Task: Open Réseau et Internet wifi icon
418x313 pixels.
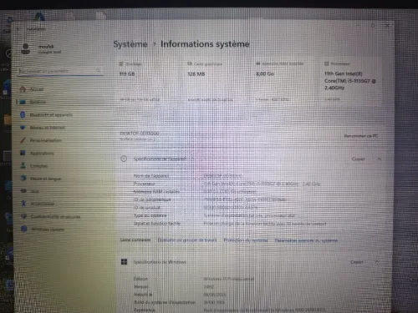Action: click(23, 128)
